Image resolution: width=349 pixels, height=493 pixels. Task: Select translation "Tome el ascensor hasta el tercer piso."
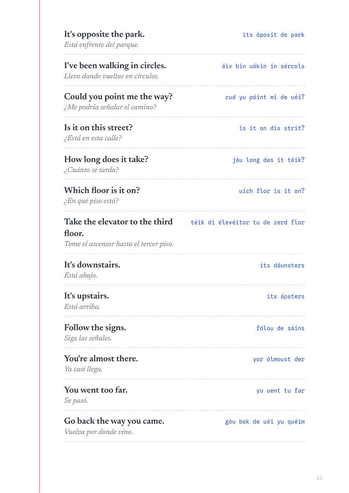[119, 244]
